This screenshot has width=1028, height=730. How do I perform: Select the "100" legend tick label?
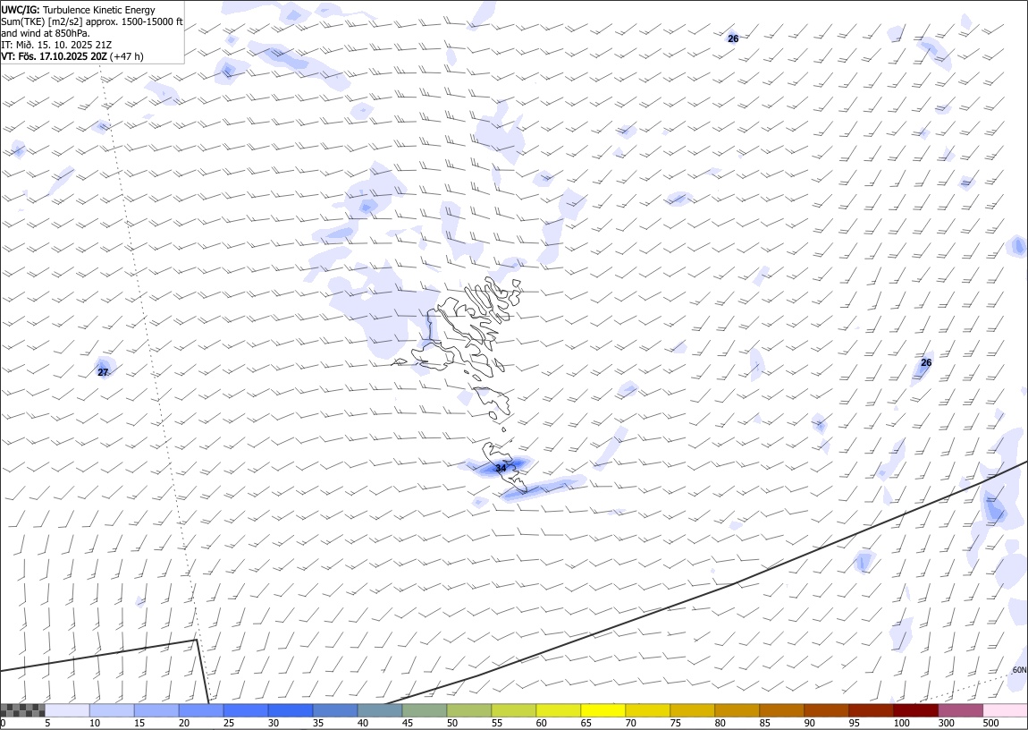point(901,723)
